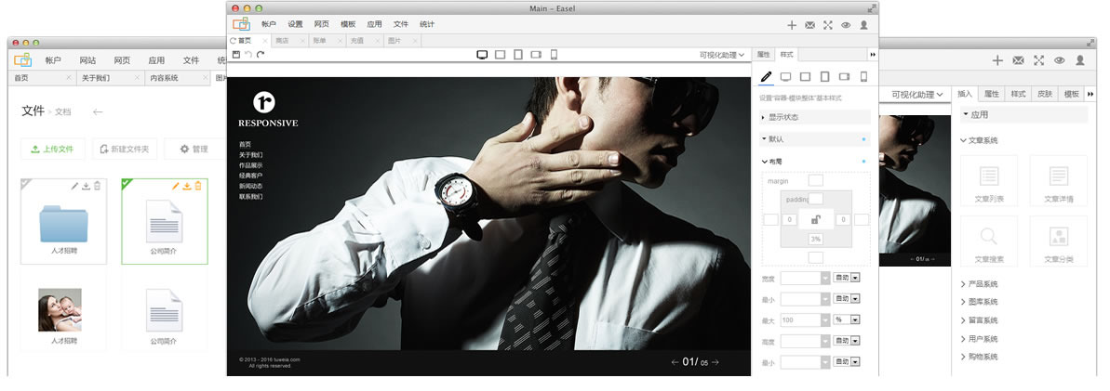Click the pencil edit icon in style panel
1110x391 pixels.
[767, 77]
